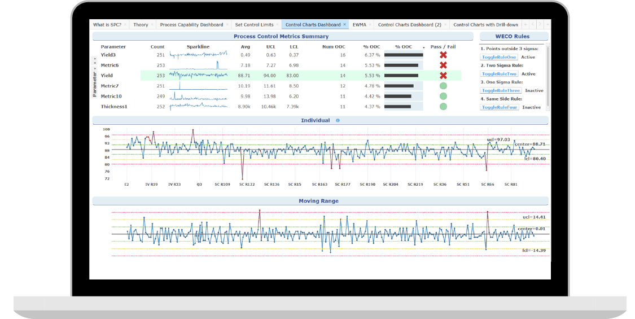Close the Control Charts Dashboard (2) tab
Viewport: 635px width, 319px height.
click(445, 25)
